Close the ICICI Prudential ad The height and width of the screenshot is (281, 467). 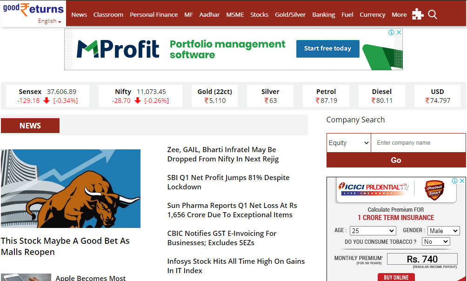462,181
